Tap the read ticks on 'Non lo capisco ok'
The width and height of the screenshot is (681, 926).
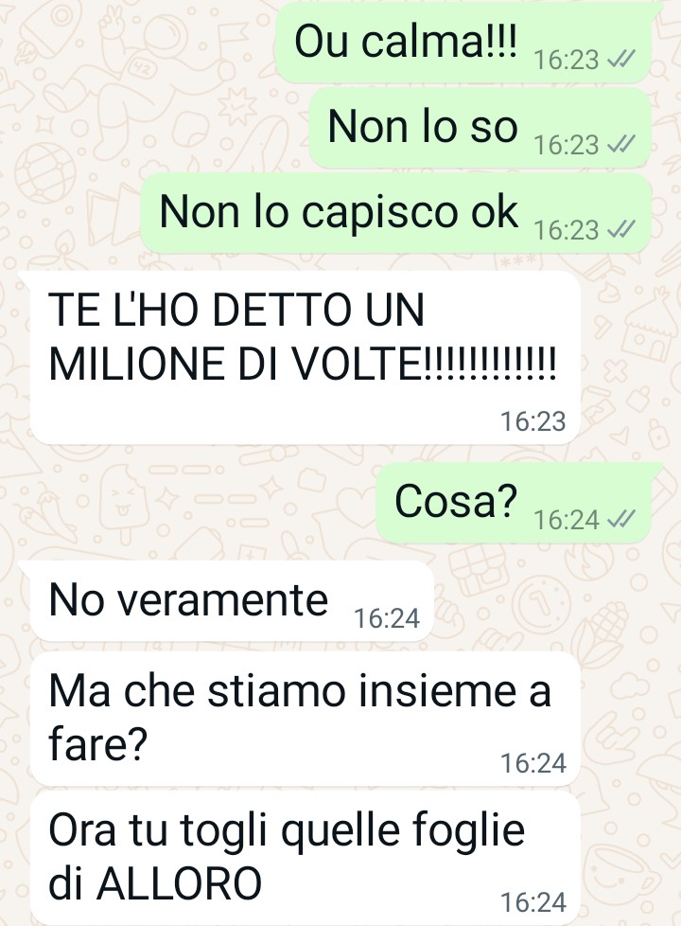(x=620, y=229)
